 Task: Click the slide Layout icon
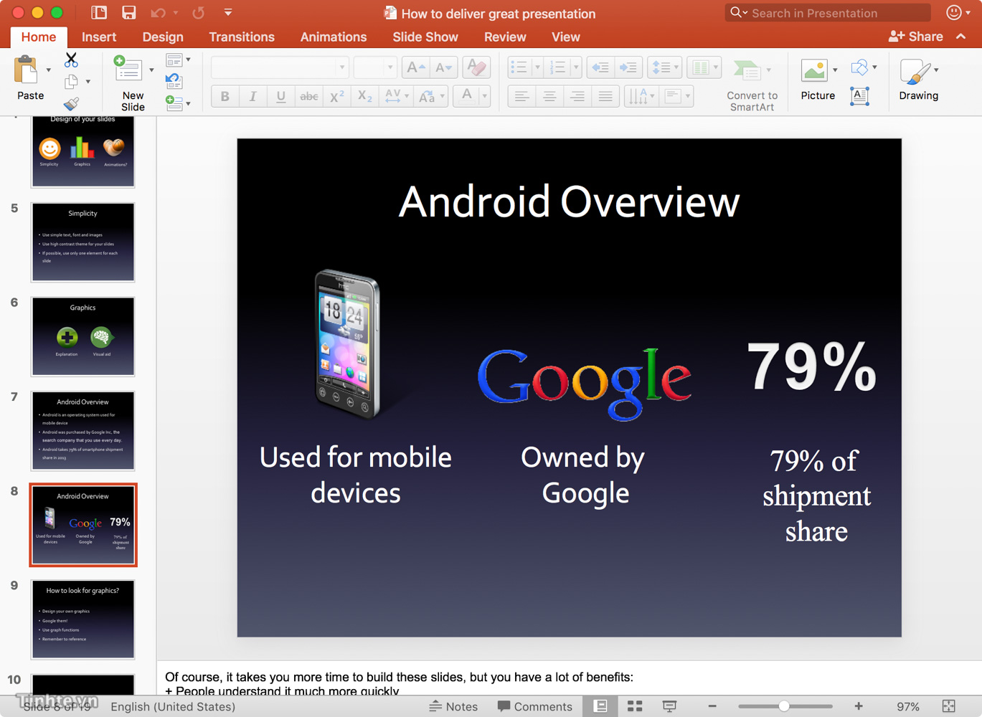tap(174, 60)
